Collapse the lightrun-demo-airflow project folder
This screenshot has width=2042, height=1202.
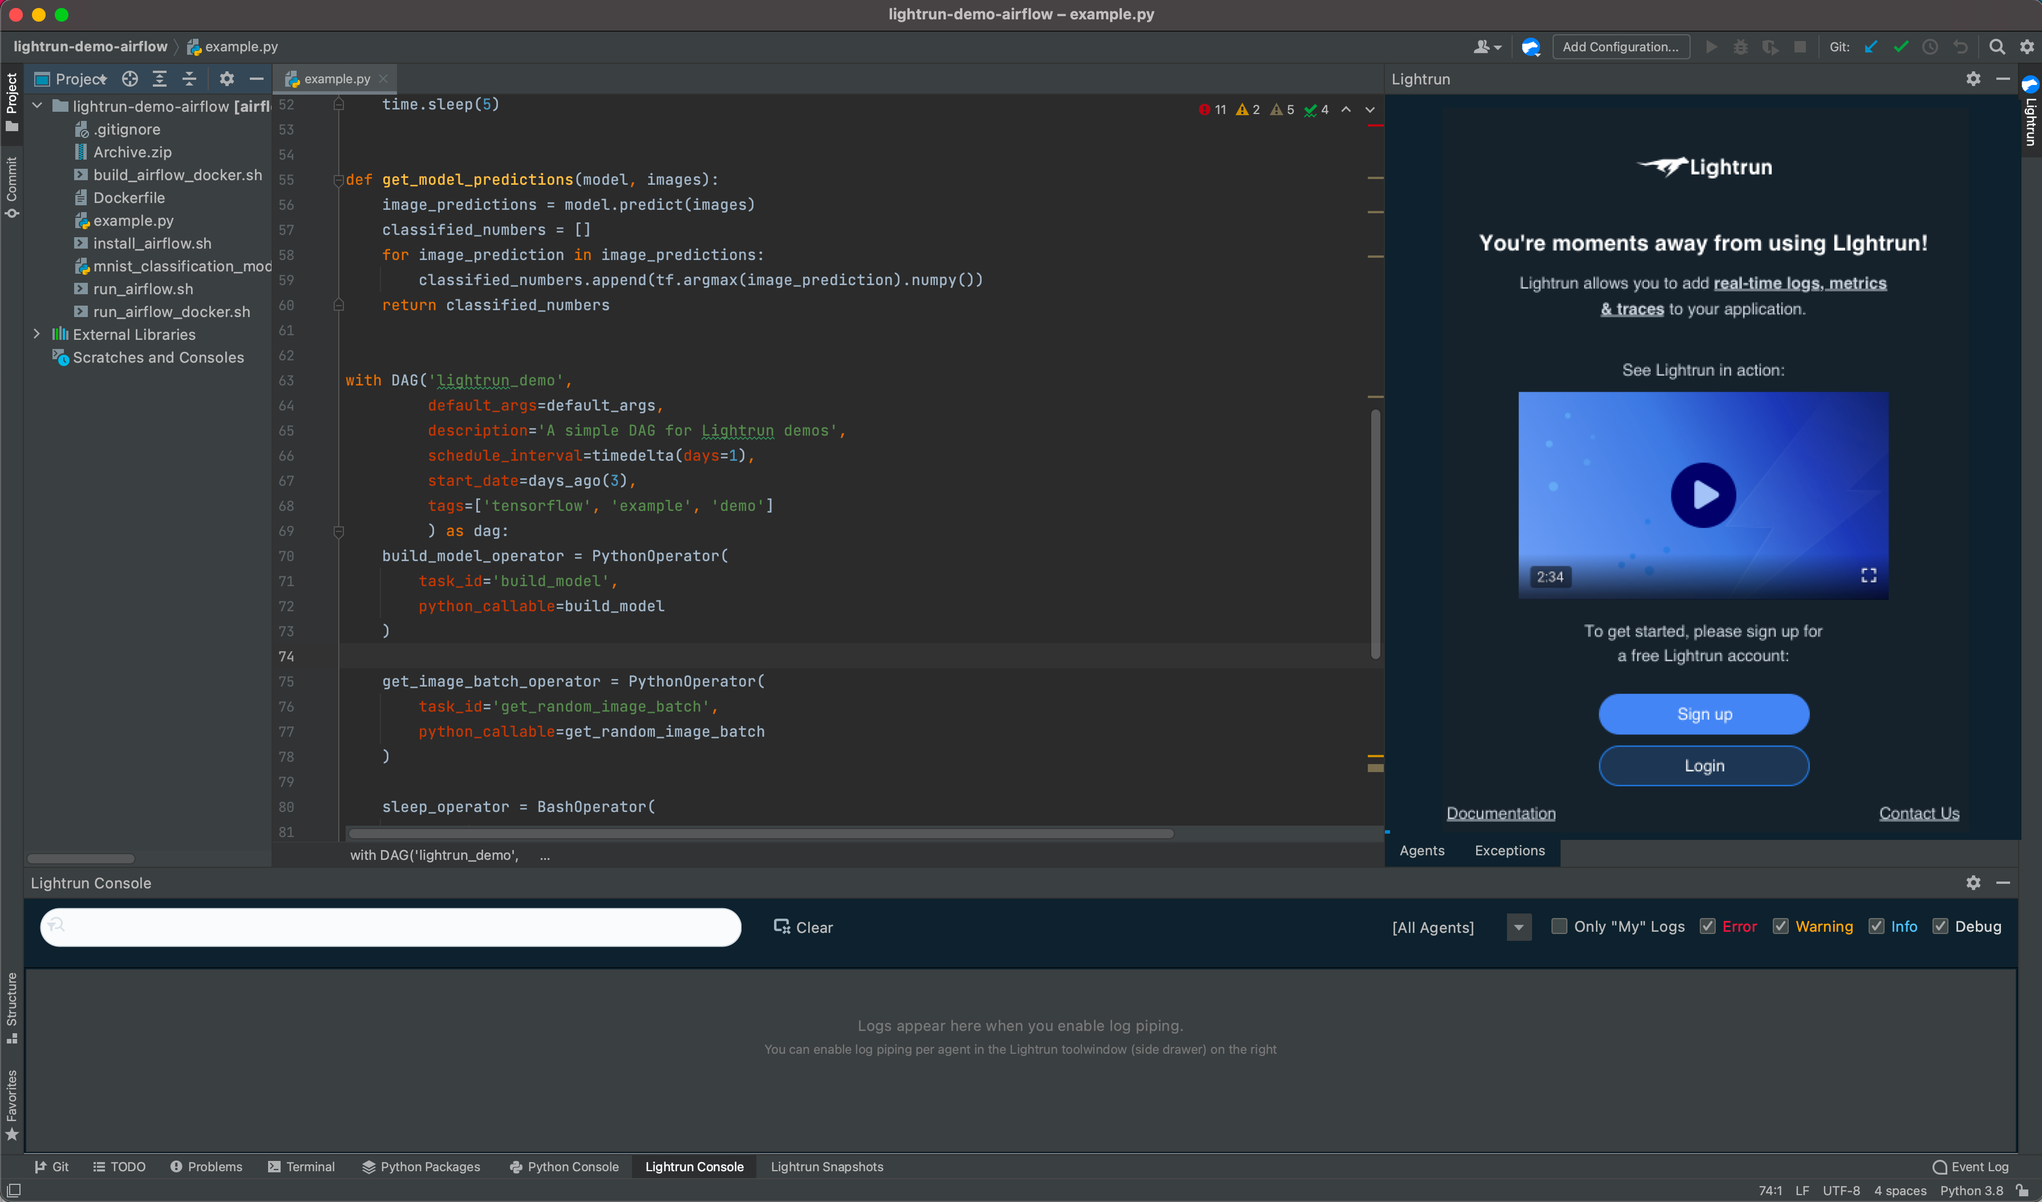37,106
